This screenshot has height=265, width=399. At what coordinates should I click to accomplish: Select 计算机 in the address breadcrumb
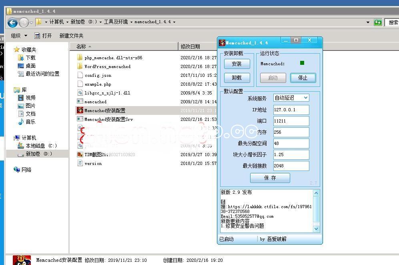click(56, 22)
